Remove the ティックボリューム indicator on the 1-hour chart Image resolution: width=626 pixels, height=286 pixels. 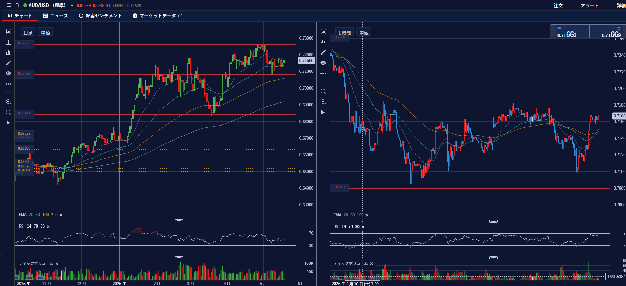coord(372,264)
